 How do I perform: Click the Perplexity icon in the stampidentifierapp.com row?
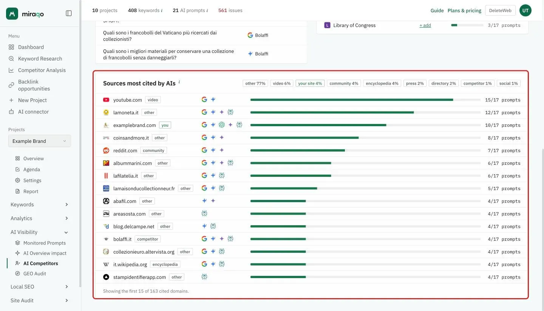pyautogui.click(x=204, y=277)
